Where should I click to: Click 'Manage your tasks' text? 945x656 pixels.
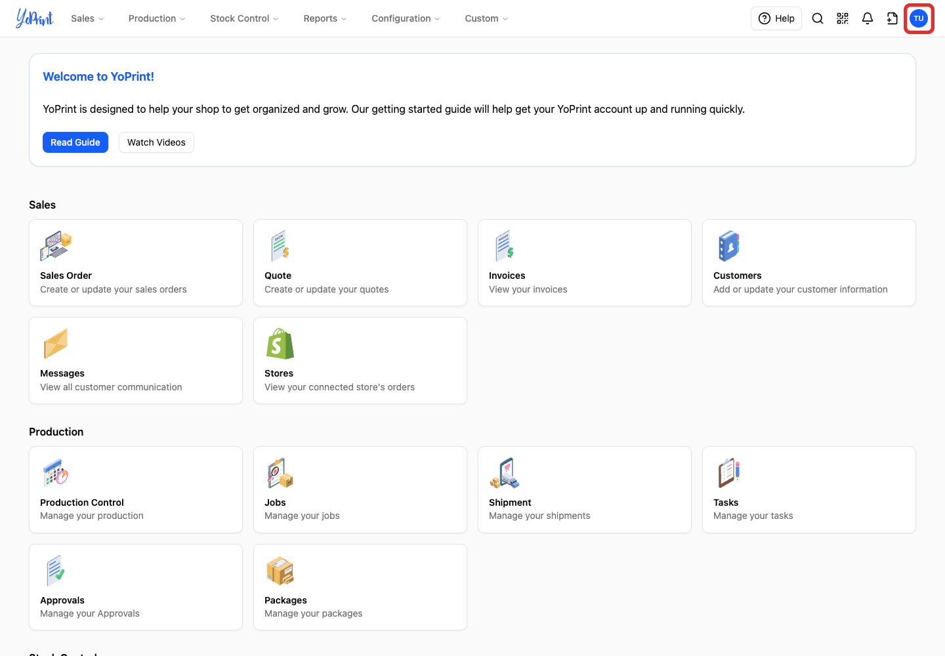point(753,516)
